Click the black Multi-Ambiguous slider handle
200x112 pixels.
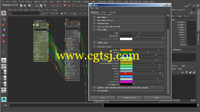[x=133, y=84]
